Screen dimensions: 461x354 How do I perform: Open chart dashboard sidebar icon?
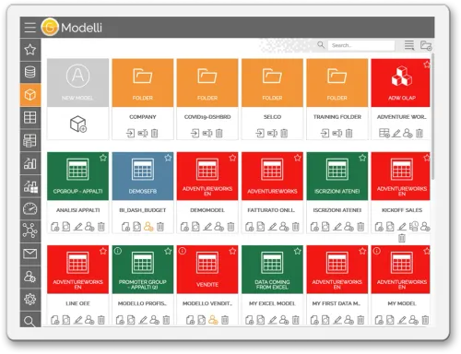point(30,186)
